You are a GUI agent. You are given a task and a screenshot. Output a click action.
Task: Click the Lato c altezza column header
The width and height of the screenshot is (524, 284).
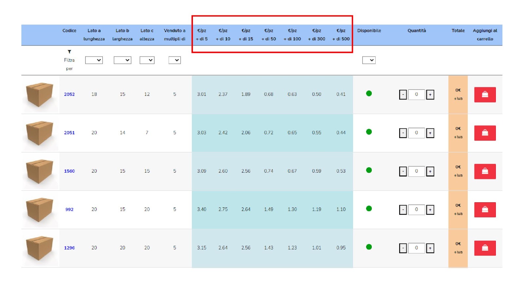[147, 35]
